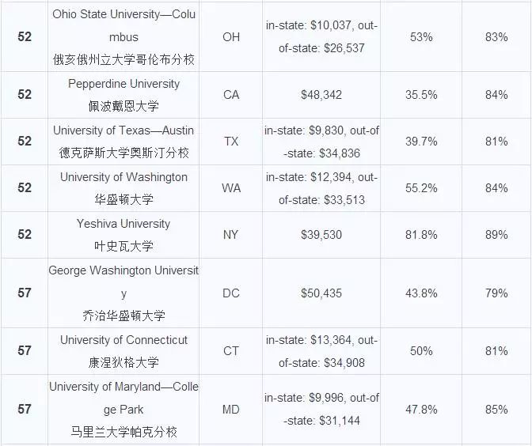Click University of Maryland—College Park cell
This screenshot has width=532, height=446.
[x=123, y=410]
